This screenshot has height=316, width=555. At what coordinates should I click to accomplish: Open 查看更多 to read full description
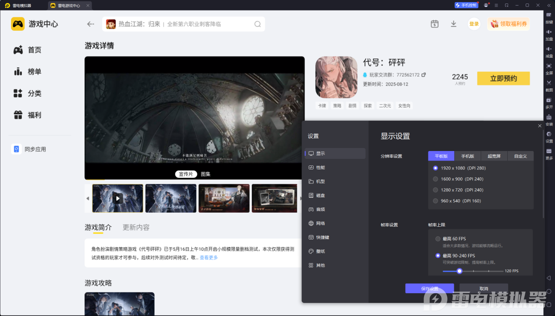[x=209, y=257]
